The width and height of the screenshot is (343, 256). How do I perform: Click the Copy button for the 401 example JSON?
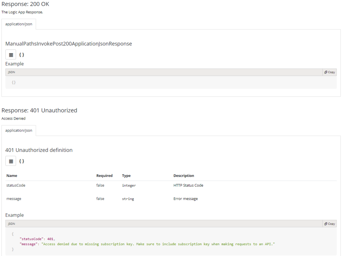329,224
